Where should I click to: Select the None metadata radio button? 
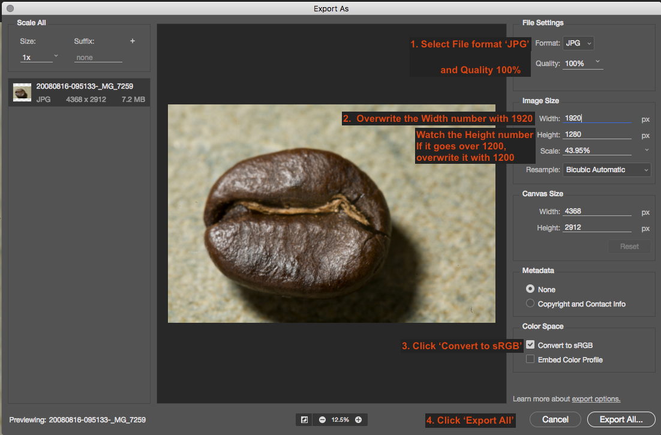(x=530, y=289)
